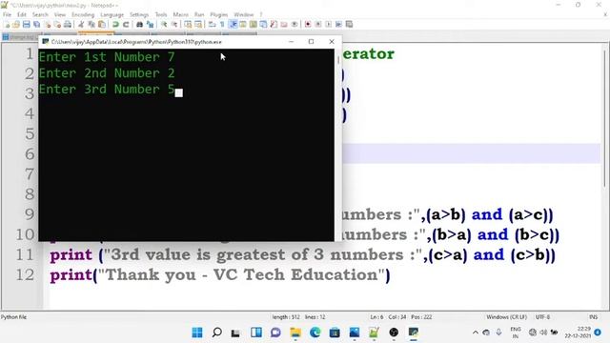The image size is (610, 343).
Task: Click the Stop Recording macro icon
Action: click(x=318, y=25)
